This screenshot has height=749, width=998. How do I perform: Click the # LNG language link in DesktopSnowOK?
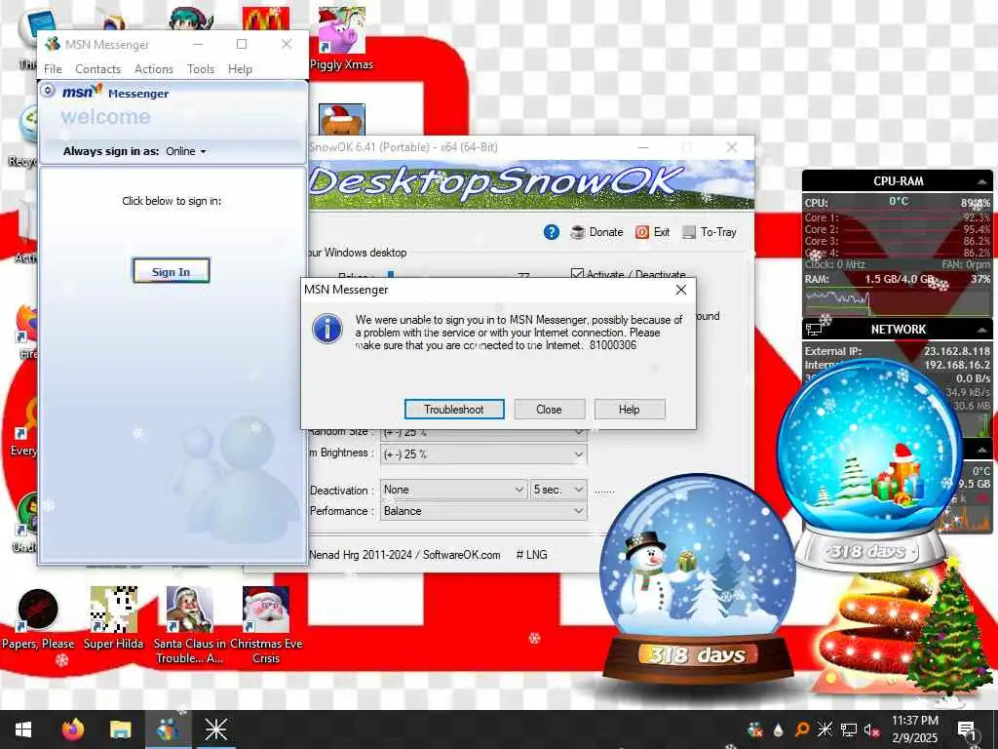[x=531, y=555]
